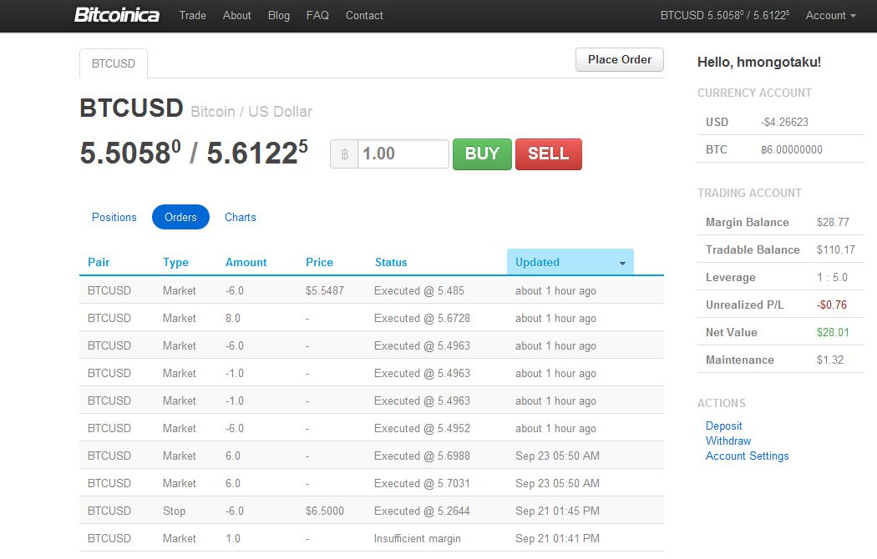Screen dimensions: 877x559
Task: Open the About page
Action: (x=236, y=16)
